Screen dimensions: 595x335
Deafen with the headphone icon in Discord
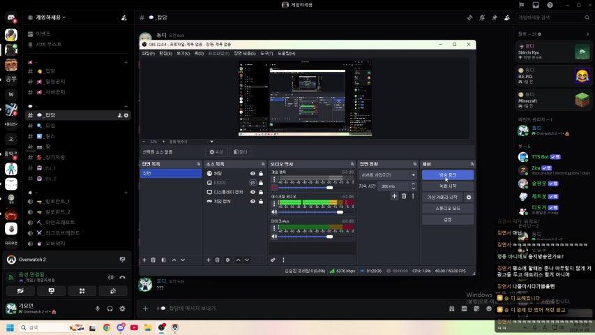coord(110,308)
